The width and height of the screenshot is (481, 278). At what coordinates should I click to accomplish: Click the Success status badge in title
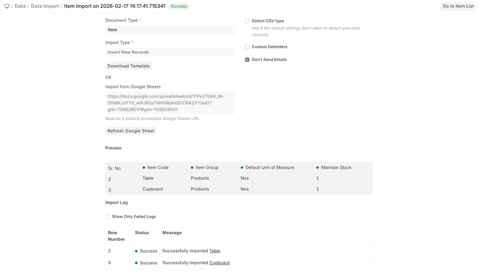pos(178,7)
